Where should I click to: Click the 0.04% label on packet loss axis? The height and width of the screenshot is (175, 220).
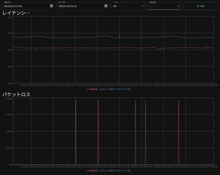tap(9, 148)
